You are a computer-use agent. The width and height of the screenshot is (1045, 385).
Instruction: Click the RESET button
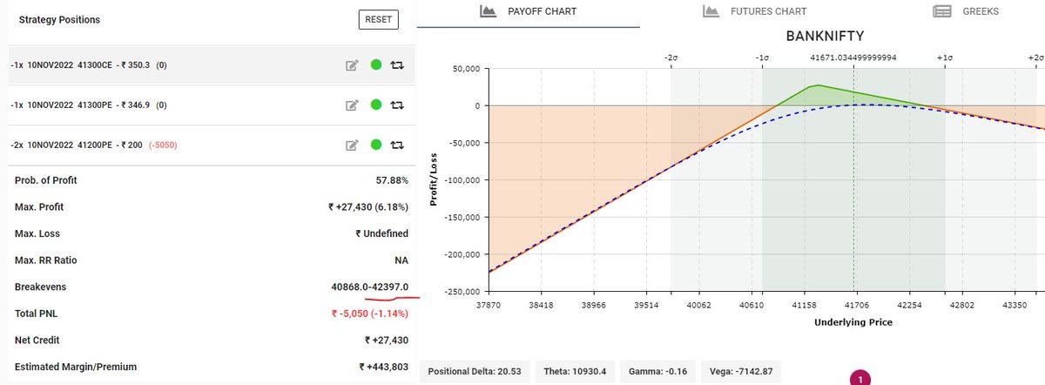tap(378, 19)
